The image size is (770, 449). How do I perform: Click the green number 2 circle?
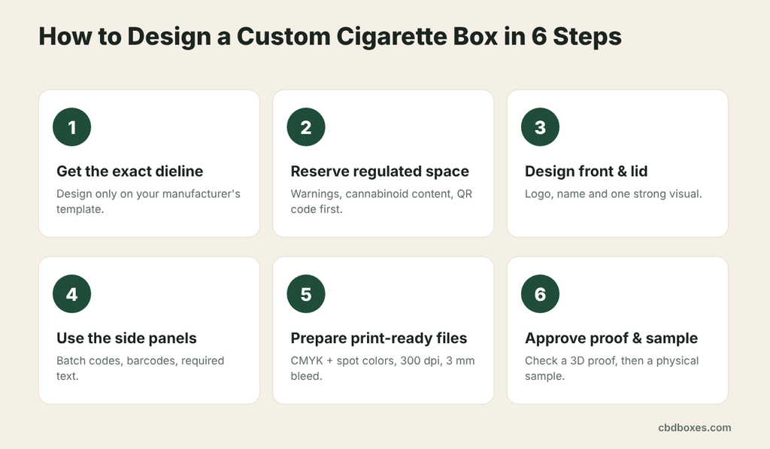[306, 127]
